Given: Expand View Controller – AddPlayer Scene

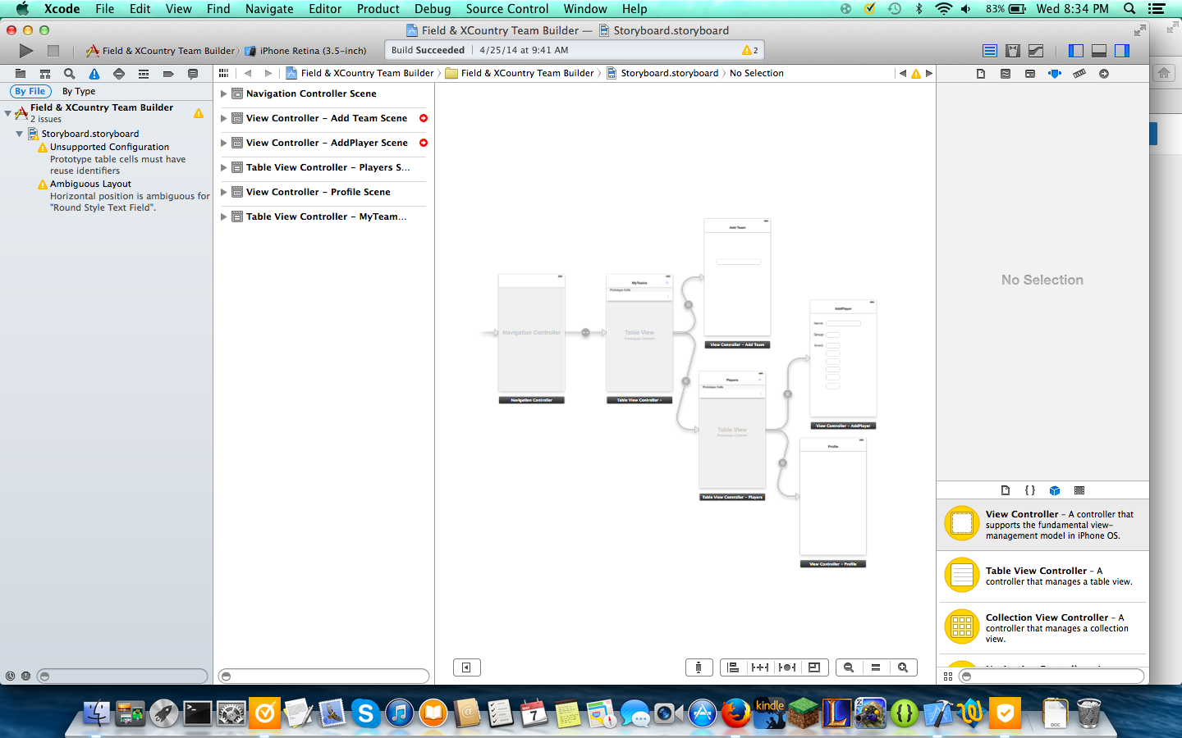Looking at the screenshot, I should click(223, 143).
